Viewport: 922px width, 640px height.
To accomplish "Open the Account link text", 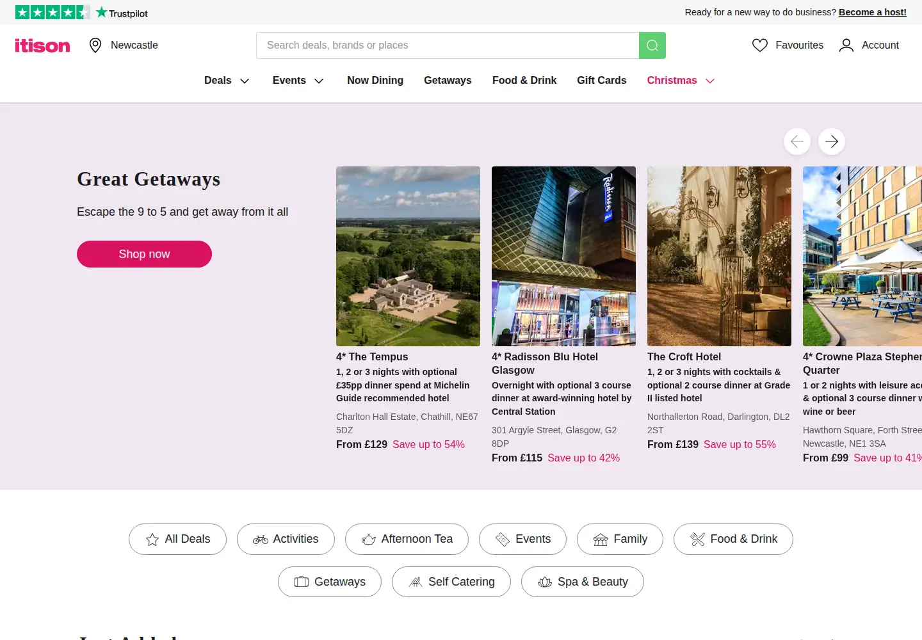I will (880, 45).
